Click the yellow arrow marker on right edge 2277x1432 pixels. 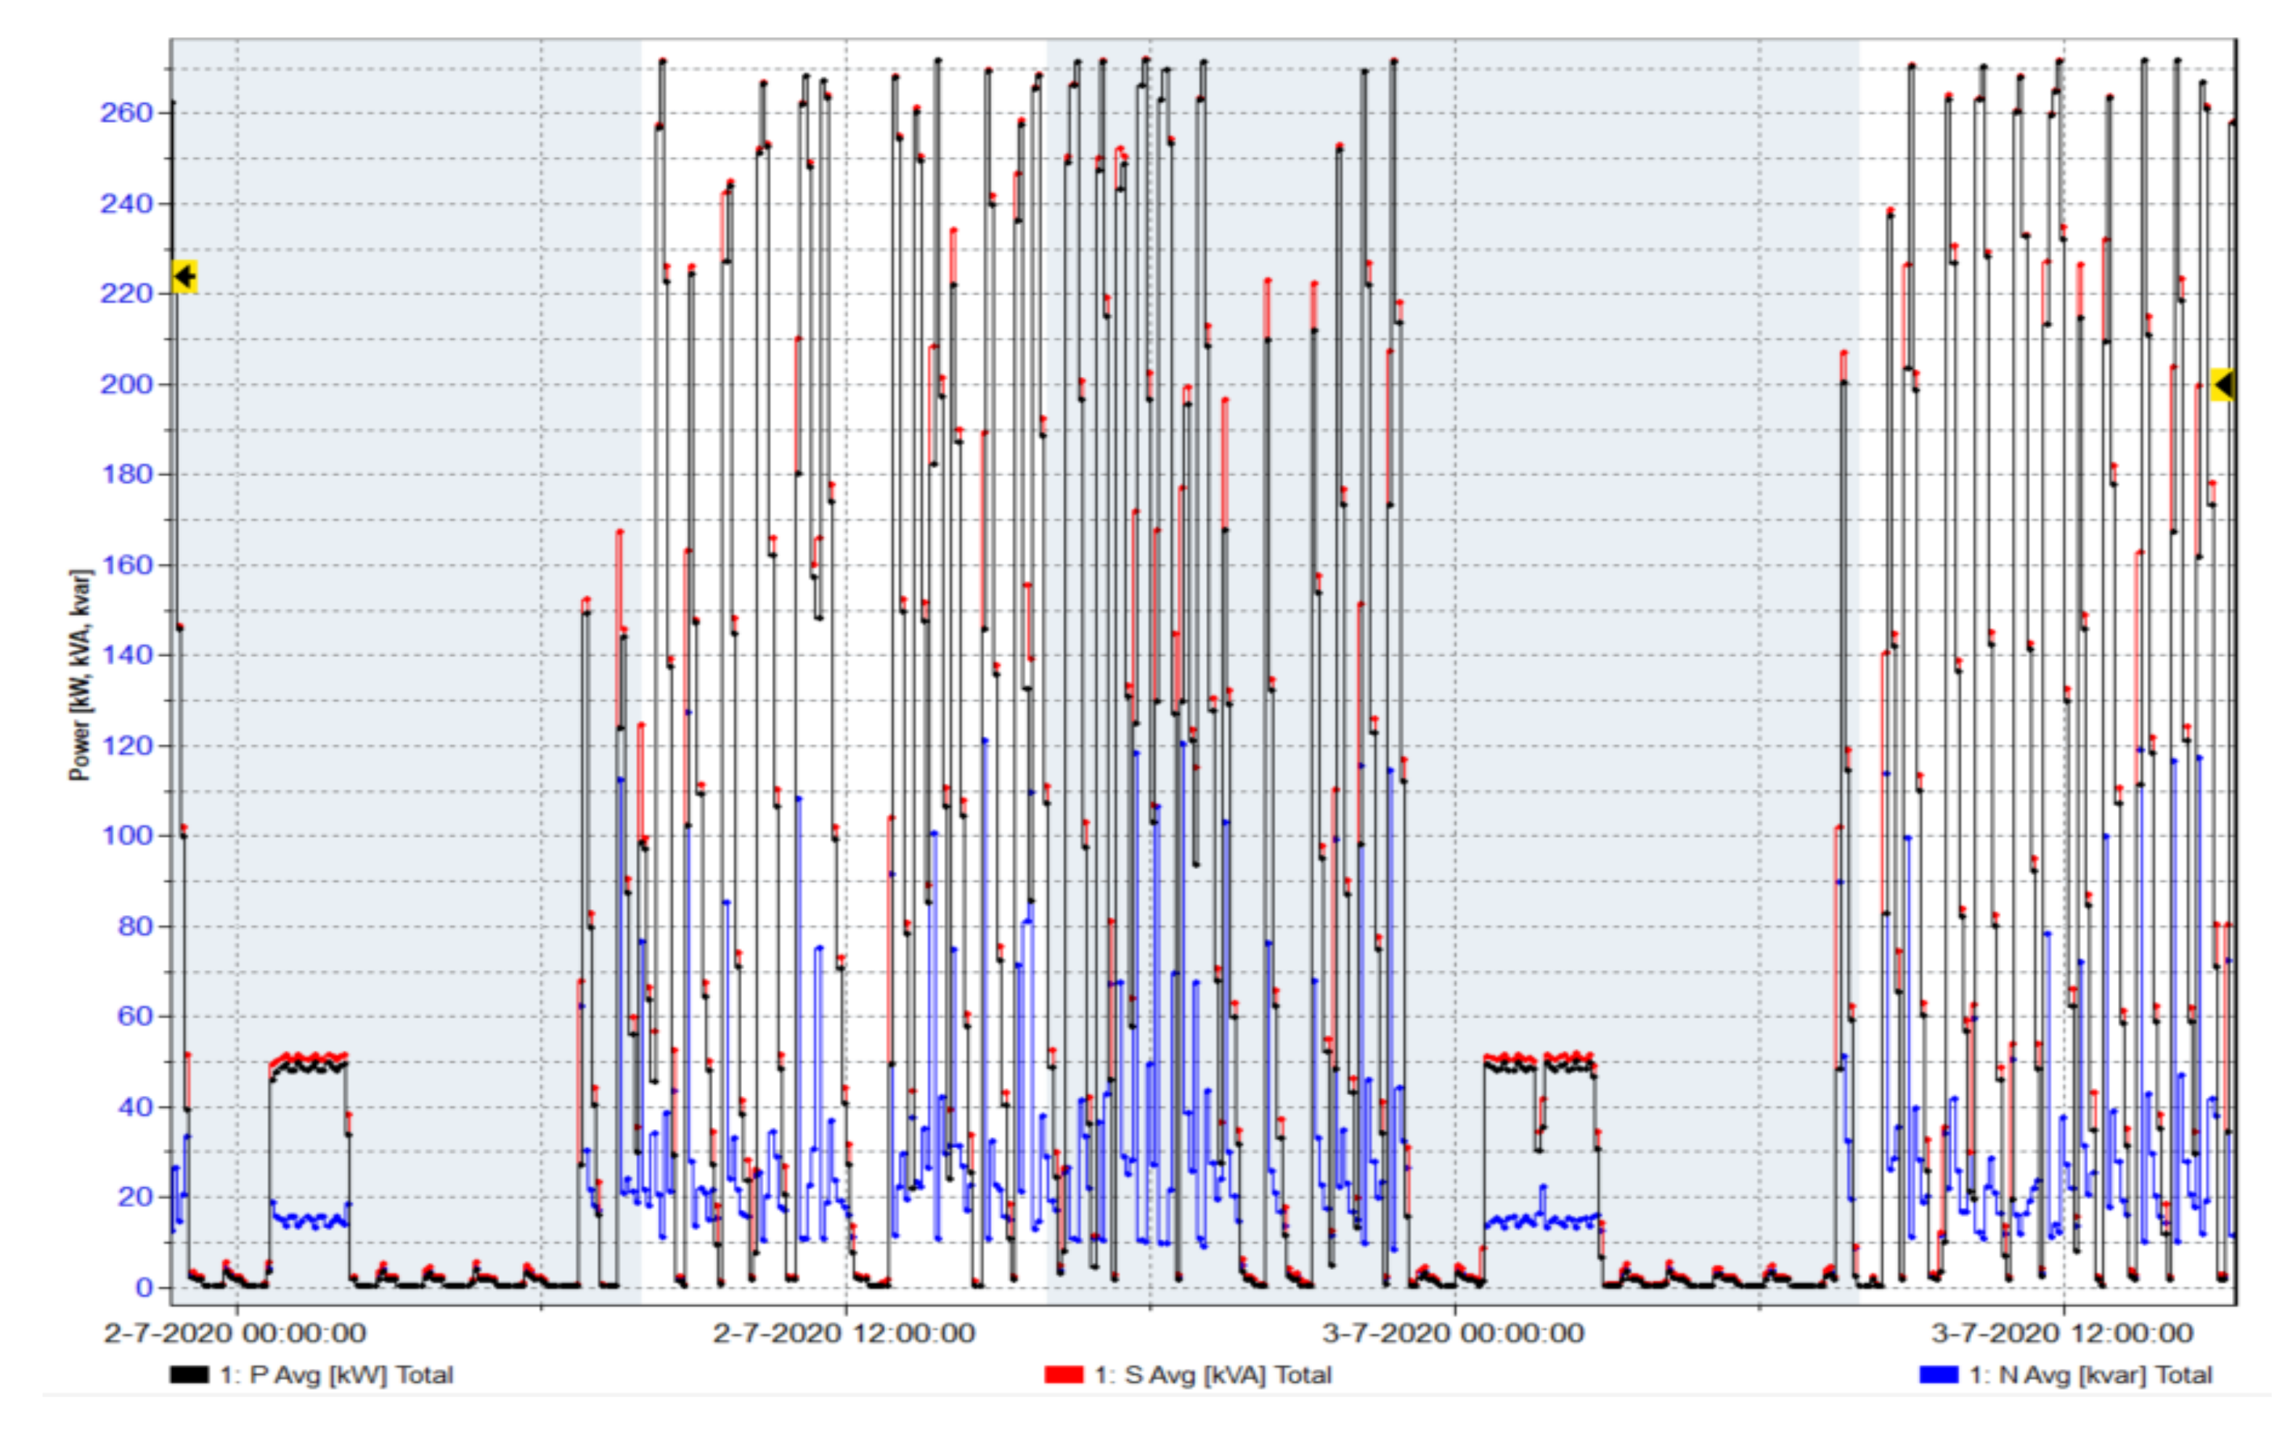tap(2222, 385)
